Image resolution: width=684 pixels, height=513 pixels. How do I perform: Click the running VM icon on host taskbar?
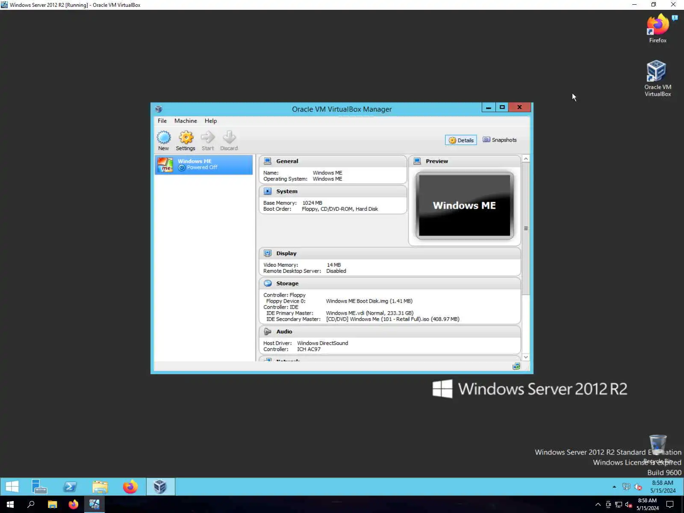(94, 504)
